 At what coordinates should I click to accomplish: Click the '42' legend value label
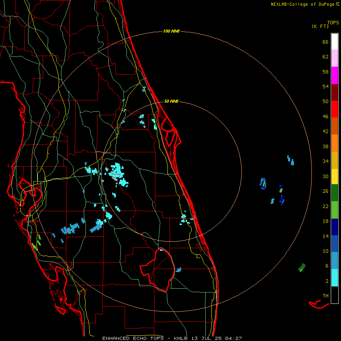click(325, 131)
